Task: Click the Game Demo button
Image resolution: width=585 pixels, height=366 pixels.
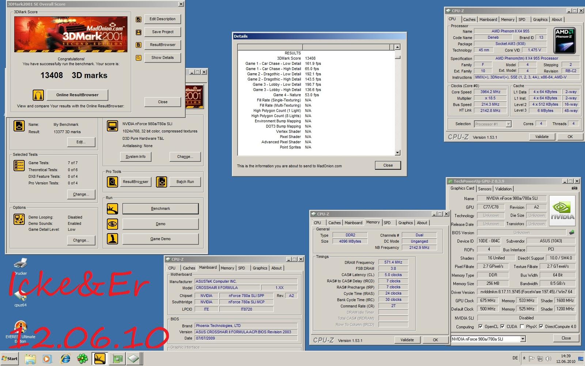Action: (x=161, y=239)
